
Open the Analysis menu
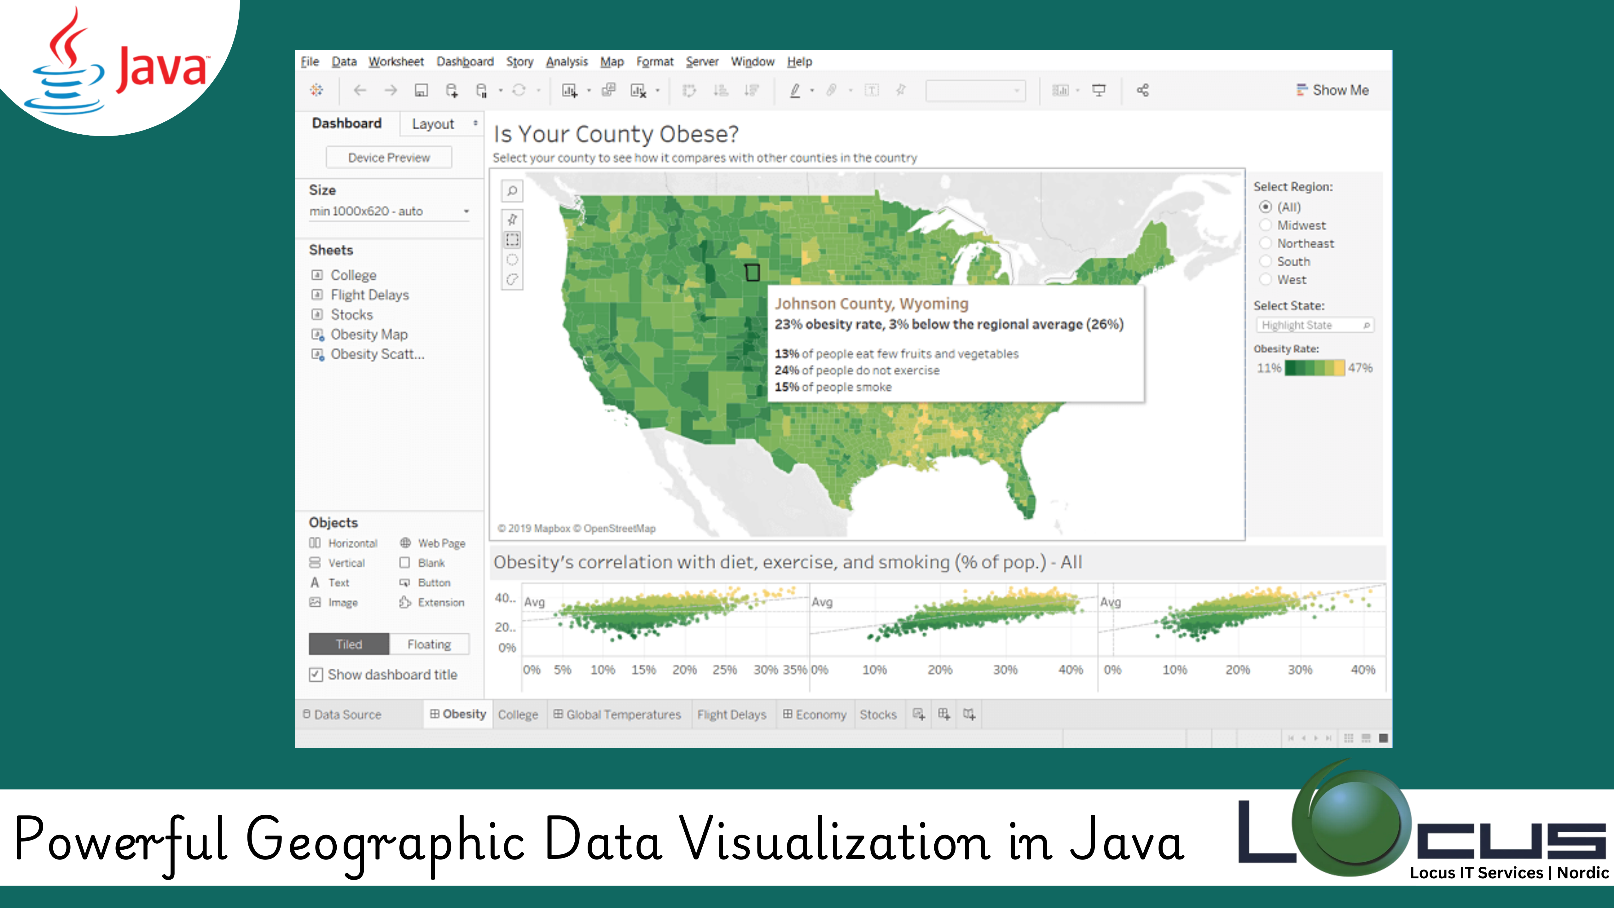point(566,61)
